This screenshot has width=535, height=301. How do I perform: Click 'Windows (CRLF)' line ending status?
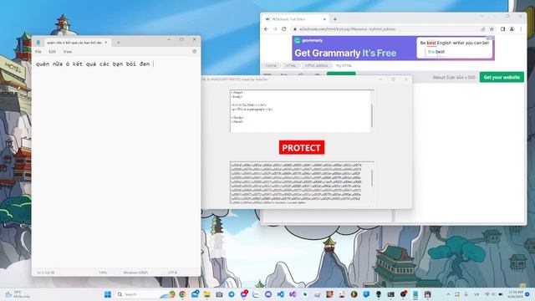(x=135, y=273)
